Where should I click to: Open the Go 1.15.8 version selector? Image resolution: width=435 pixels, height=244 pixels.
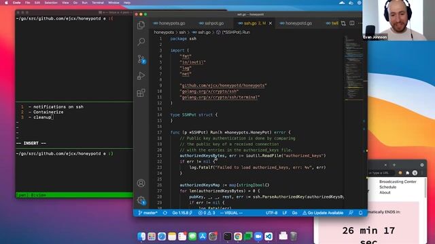[182, 213]
